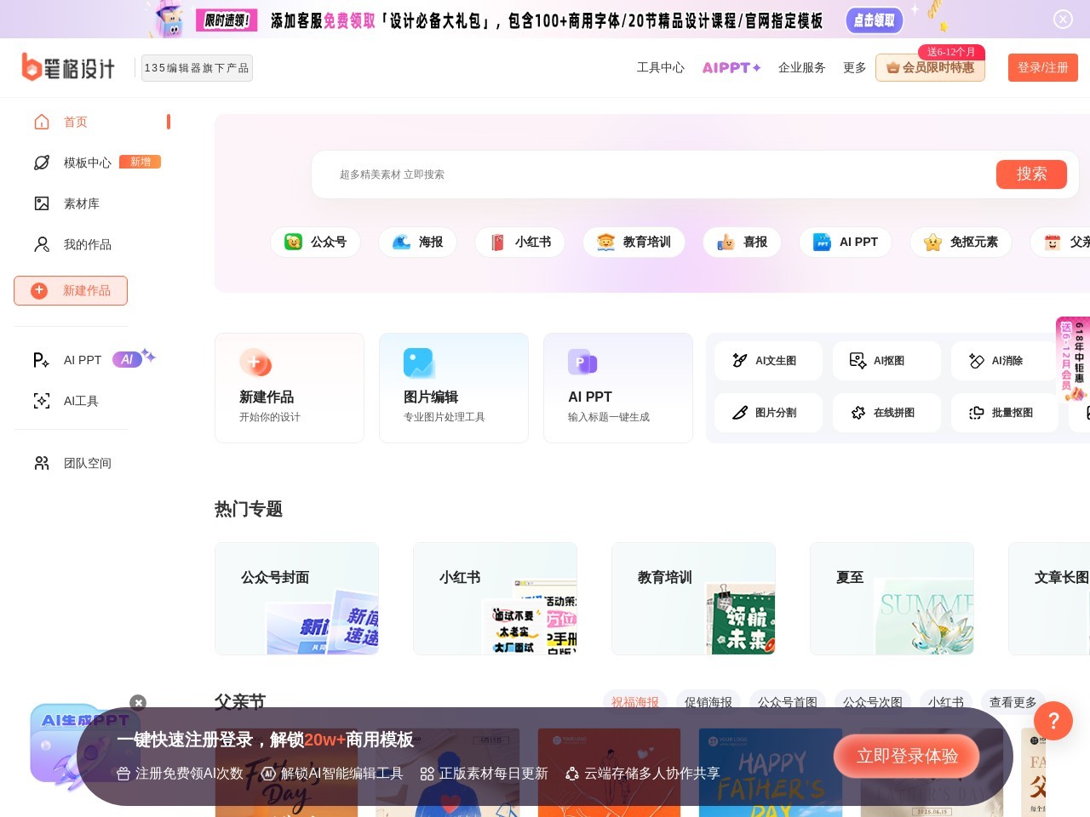This screenshot has width=1090, height=817.
Task: Select the 促销海报 tab
Action: [x=708, y=702]
